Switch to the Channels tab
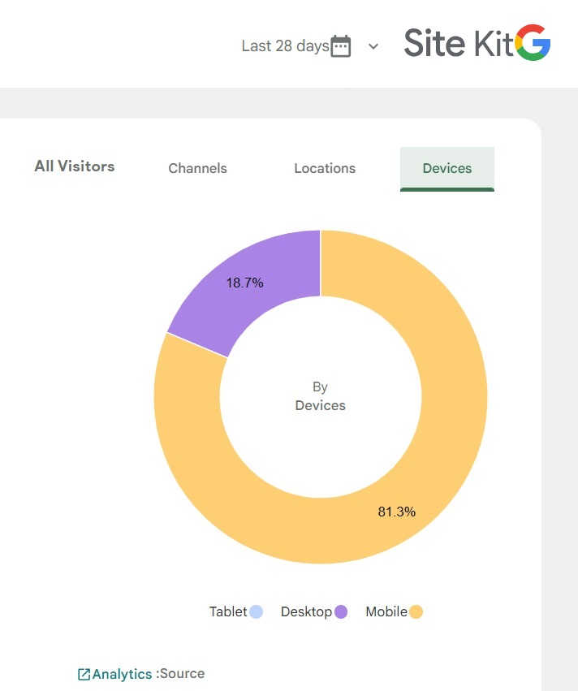Screen dimensions: 578x691 pyautogui.click(x=197, y=168)
